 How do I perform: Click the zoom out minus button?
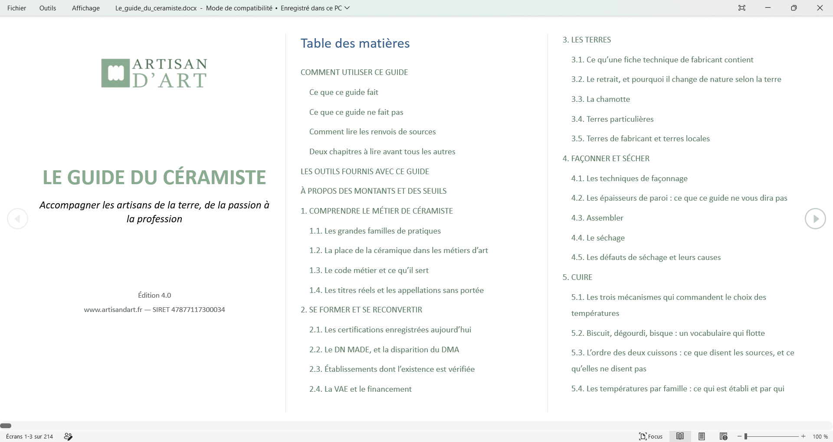pyautogui.click(x=740, y=436)
